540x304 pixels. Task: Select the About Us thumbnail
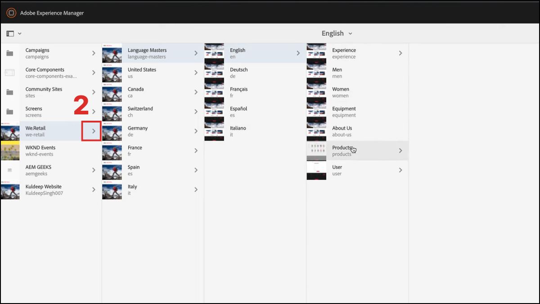coord(316,131)
